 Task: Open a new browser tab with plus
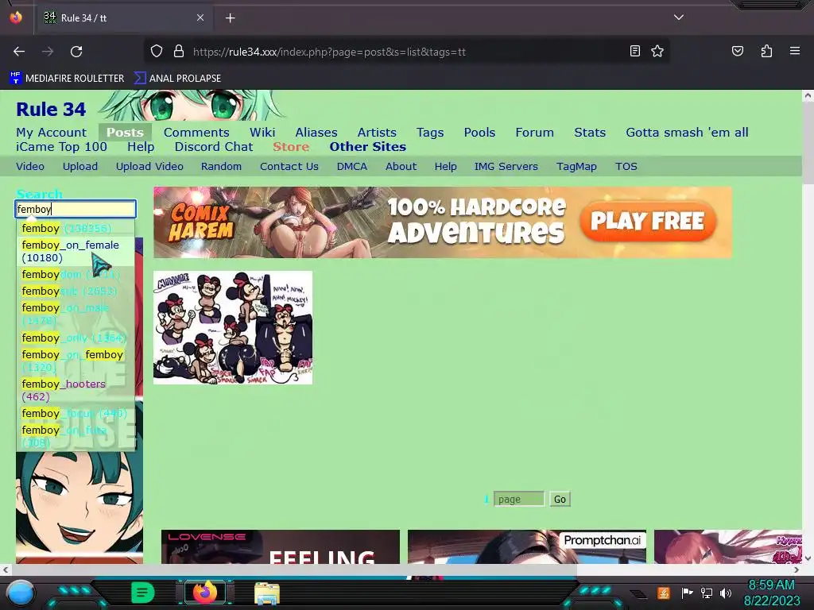click(x=231, y=18)
